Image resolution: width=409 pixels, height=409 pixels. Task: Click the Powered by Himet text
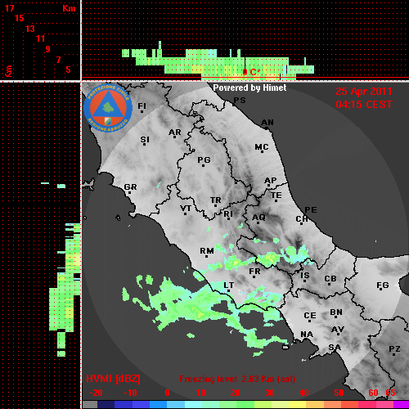point(249,88)
